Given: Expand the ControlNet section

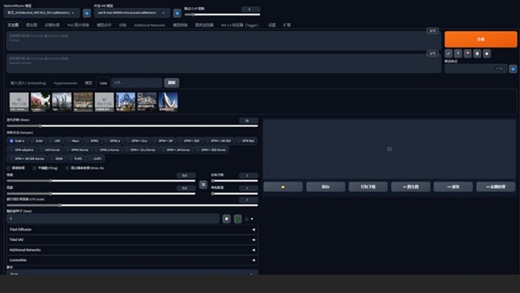Looking at the screenshot, I should (132, 260).
